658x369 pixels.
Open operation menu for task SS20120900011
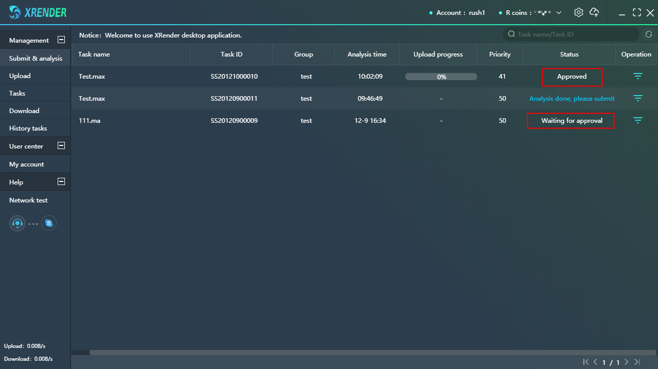point(637,98)
